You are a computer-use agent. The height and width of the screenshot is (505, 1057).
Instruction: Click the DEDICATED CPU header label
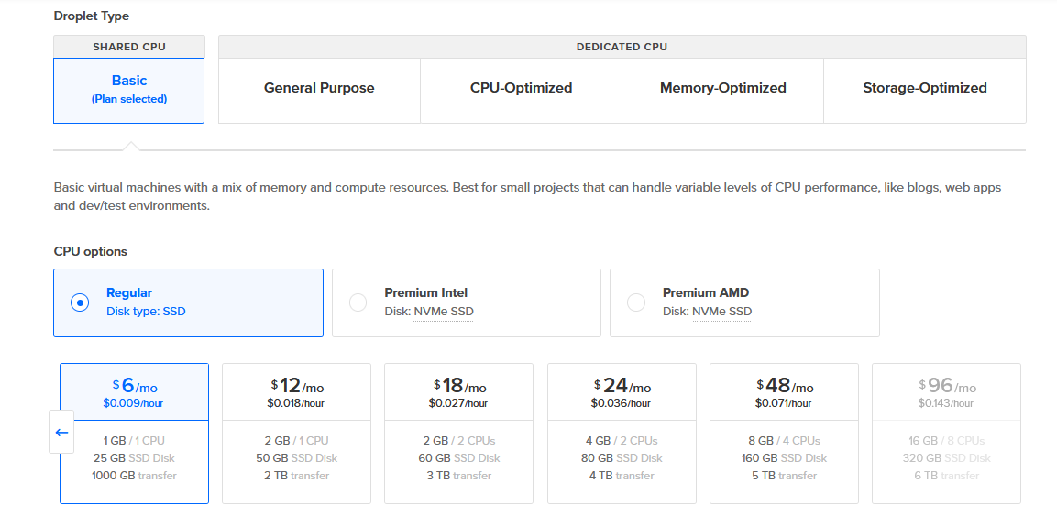pos(622,47)
